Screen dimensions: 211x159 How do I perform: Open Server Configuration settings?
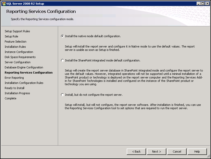tap(17, 62)
